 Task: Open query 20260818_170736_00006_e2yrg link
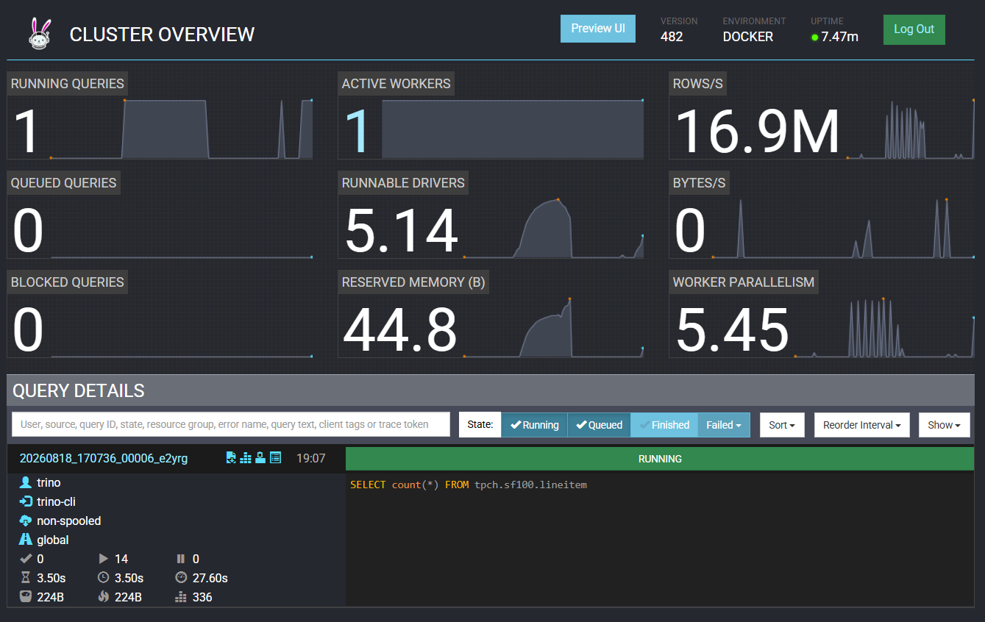coord(104,458)
